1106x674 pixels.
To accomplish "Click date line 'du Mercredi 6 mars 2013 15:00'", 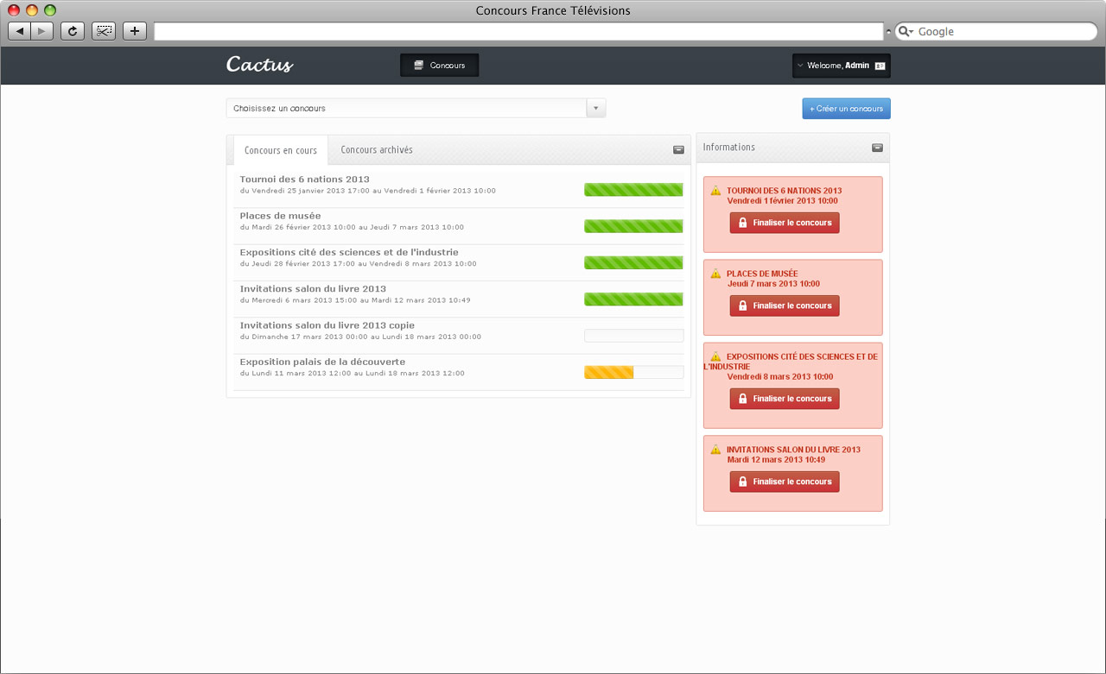I will (355, 300).
